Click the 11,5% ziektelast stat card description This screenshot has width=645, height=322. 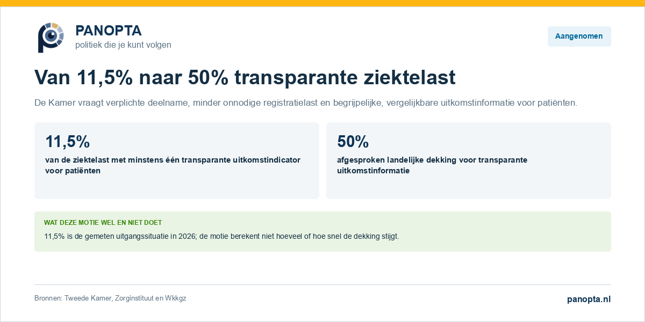(173, 165)
